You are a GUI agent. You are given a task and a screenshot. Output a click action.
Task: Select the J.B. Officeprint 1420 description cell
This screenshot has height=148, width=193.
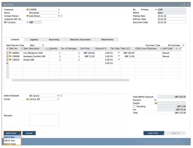point(36,53)
